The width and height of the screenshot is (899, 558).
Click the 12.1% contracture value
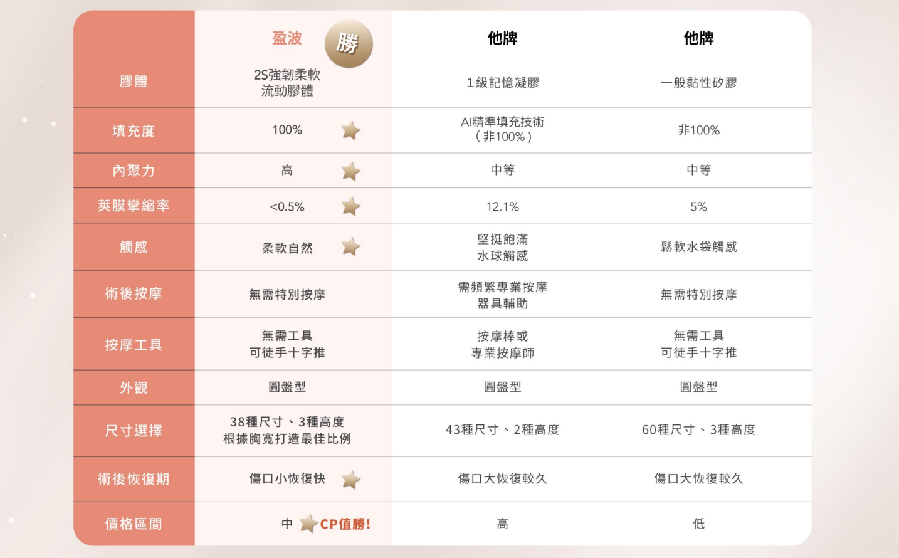point(503,207)
